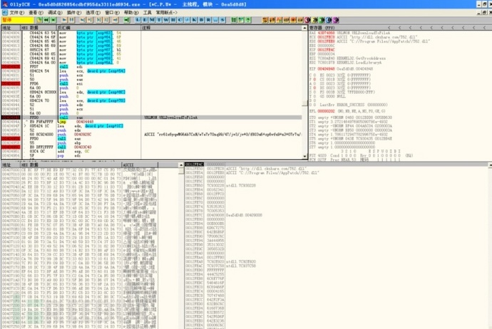
Task: Open the 窗口(W) menu
Action: (112, 13)
